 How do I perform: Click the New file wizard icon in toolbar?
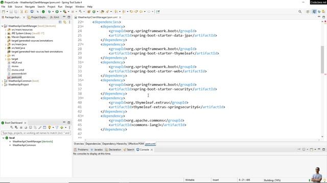pos(4,12)
